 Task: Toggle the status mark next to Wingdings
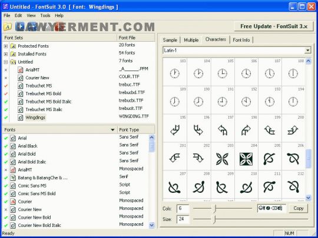point(6,118)
